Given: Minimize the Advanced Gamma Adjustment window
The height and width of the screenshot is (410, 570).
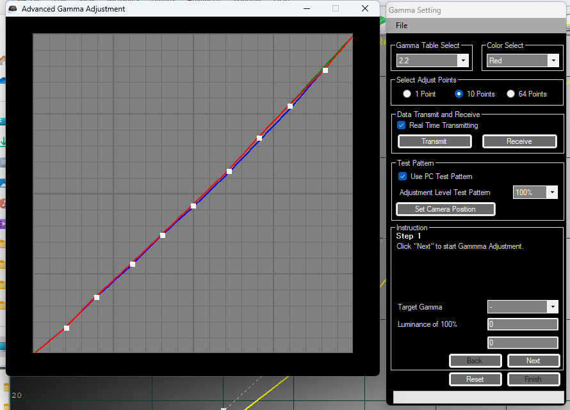Looking at the screenshot, I should click(307, 8).
